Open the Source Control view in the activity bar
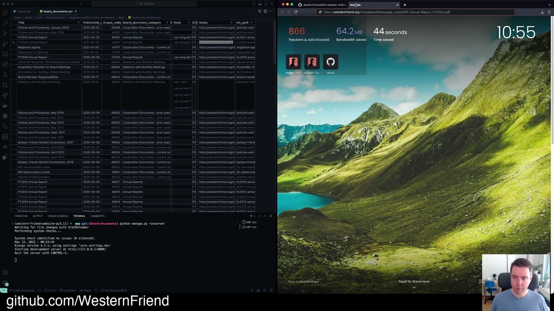The width and height of the screenshot is (554, 311). (5, 33)
